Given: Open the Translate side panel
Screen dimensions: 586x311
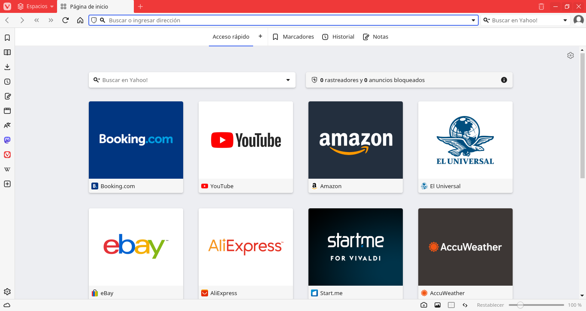Looking at the screenshot, I should [x=7, y=125].
